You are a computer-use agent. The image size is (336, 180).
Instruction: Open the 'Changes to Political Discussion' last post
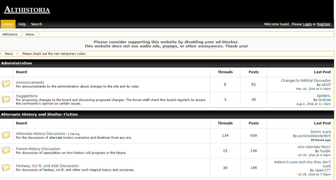(305, 81)
